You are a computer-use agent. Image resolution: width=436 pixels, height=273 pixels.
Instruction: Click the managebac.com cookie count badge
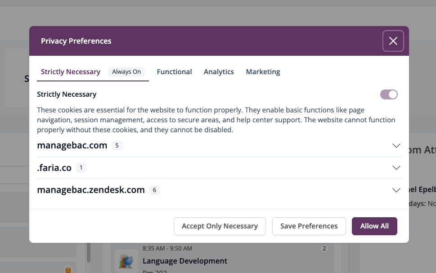117,145
